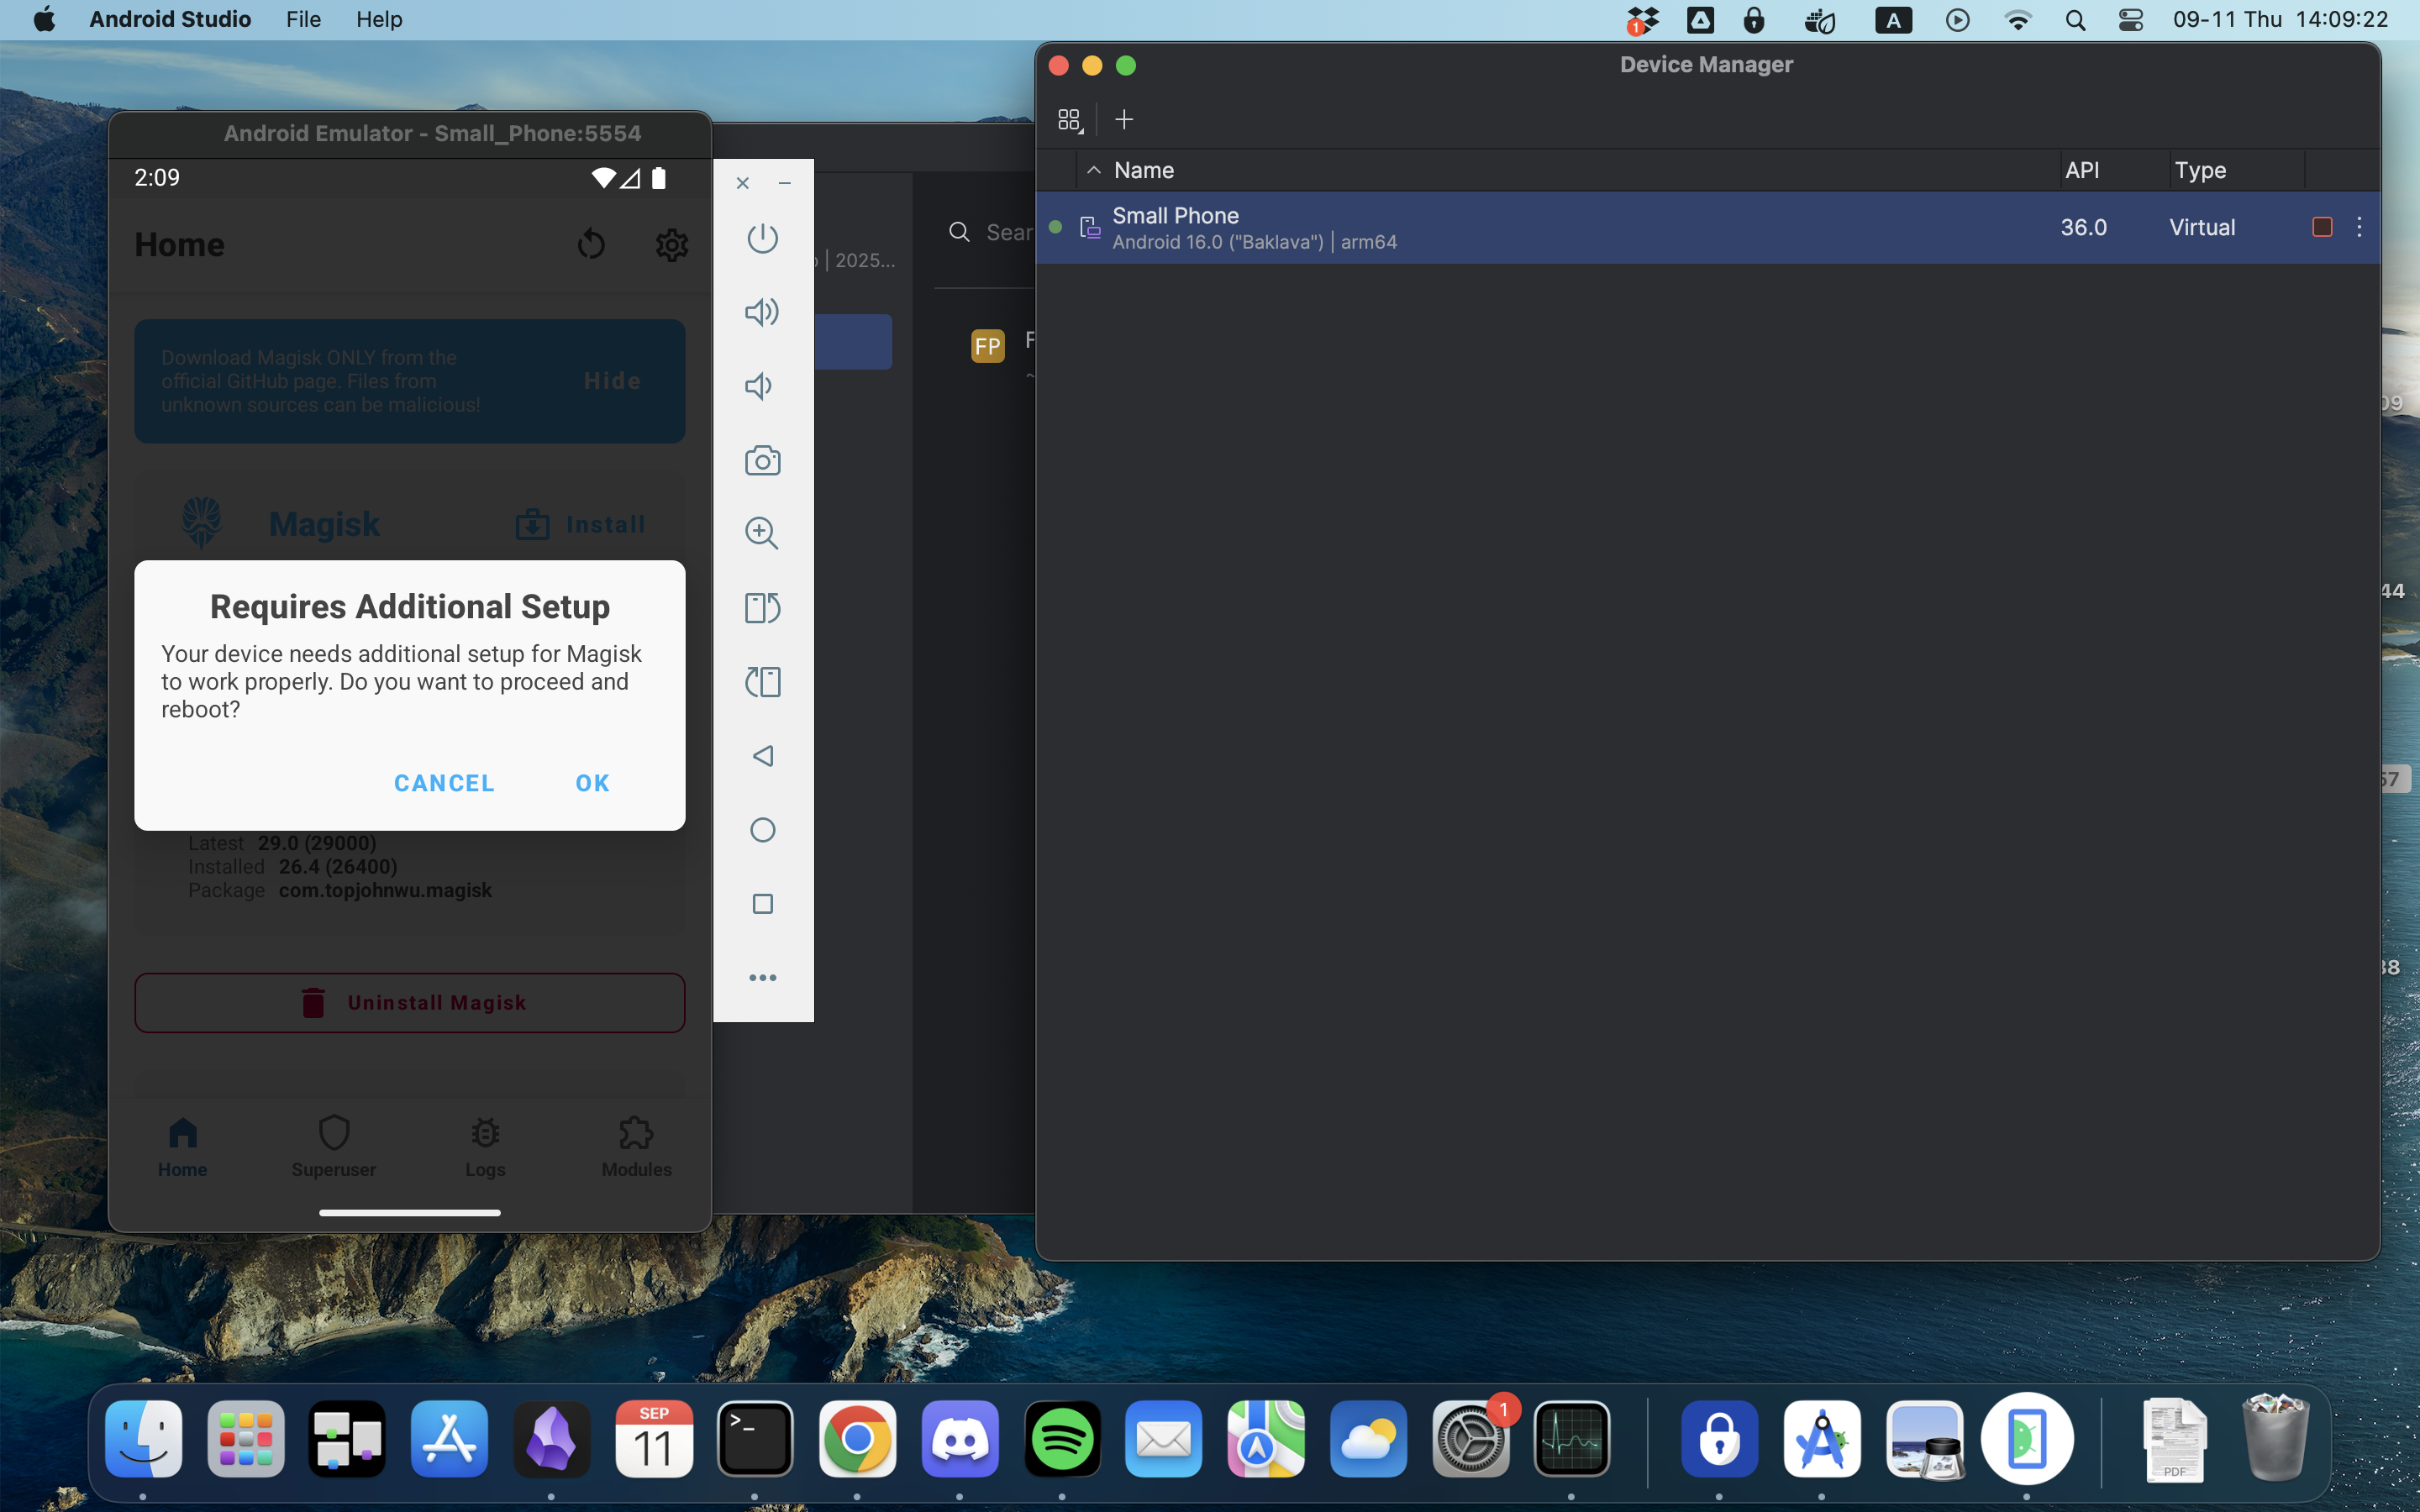Screen dimensions: 2420x1512
Task: Click the FP project badge in background window
Action: (x=987, y=346)
